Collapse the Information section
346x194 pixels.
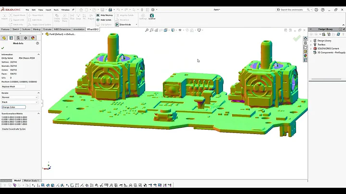tap(38, 54)
